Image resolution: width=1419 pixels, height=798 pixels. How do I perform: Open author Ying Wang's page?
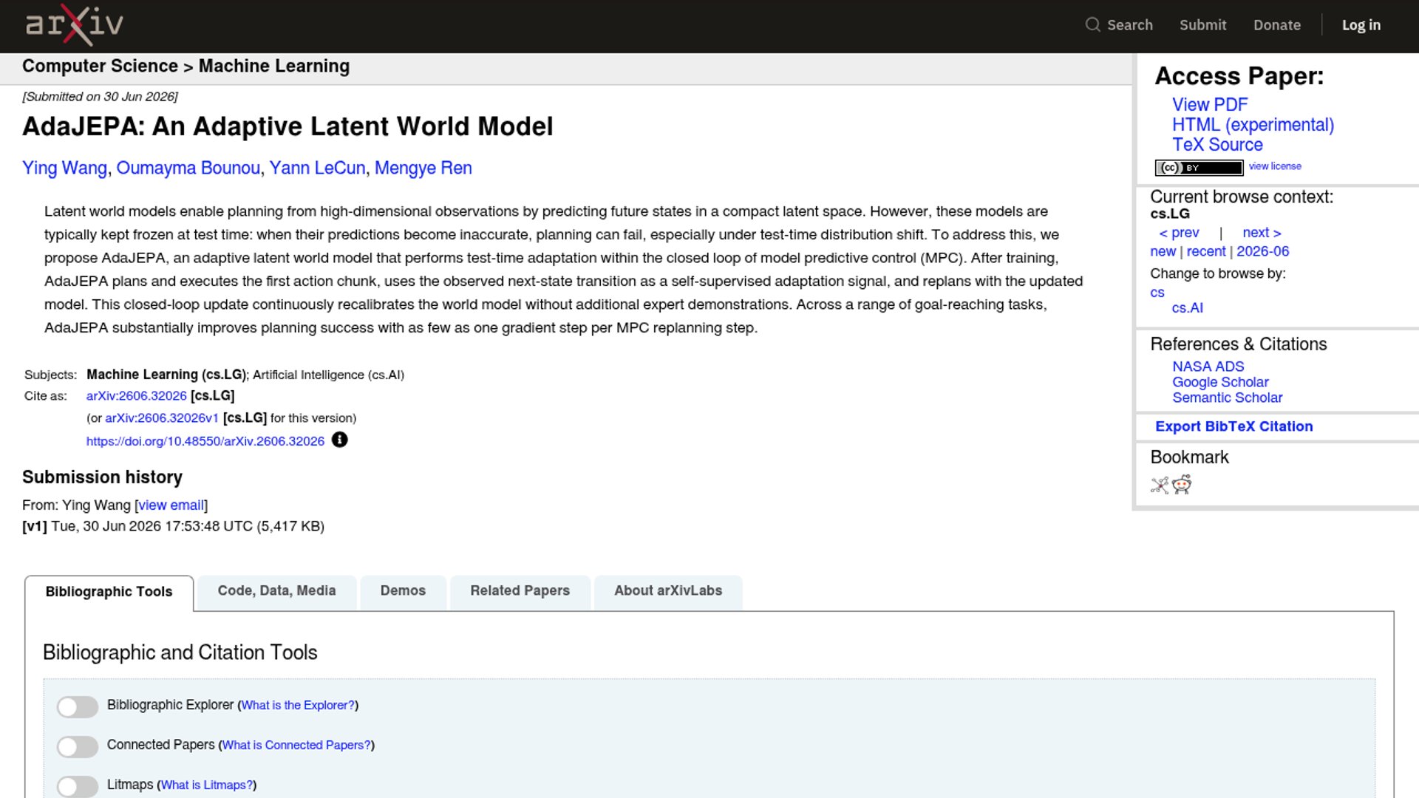[64, 168]
